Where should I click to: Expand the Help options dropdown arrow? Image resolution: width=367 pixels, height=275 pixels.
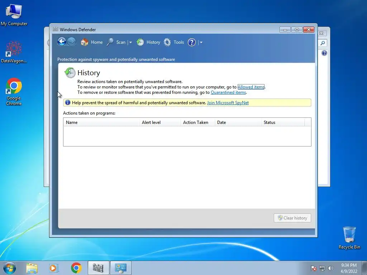tap(201, 42)
